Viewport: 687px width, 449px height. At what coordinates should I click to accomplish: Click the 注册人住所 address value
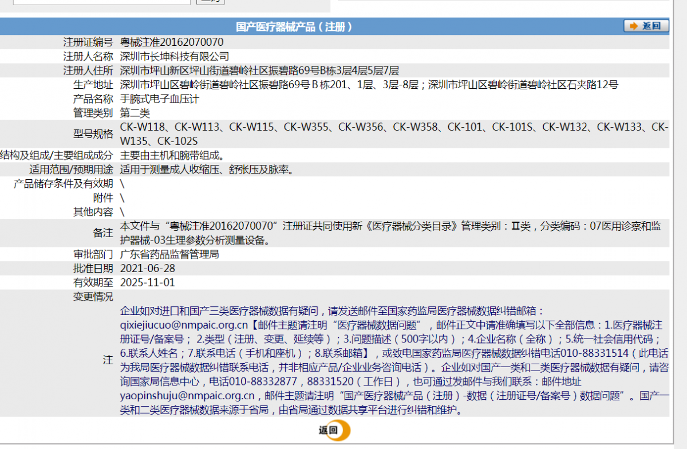[x=259, y=70]
